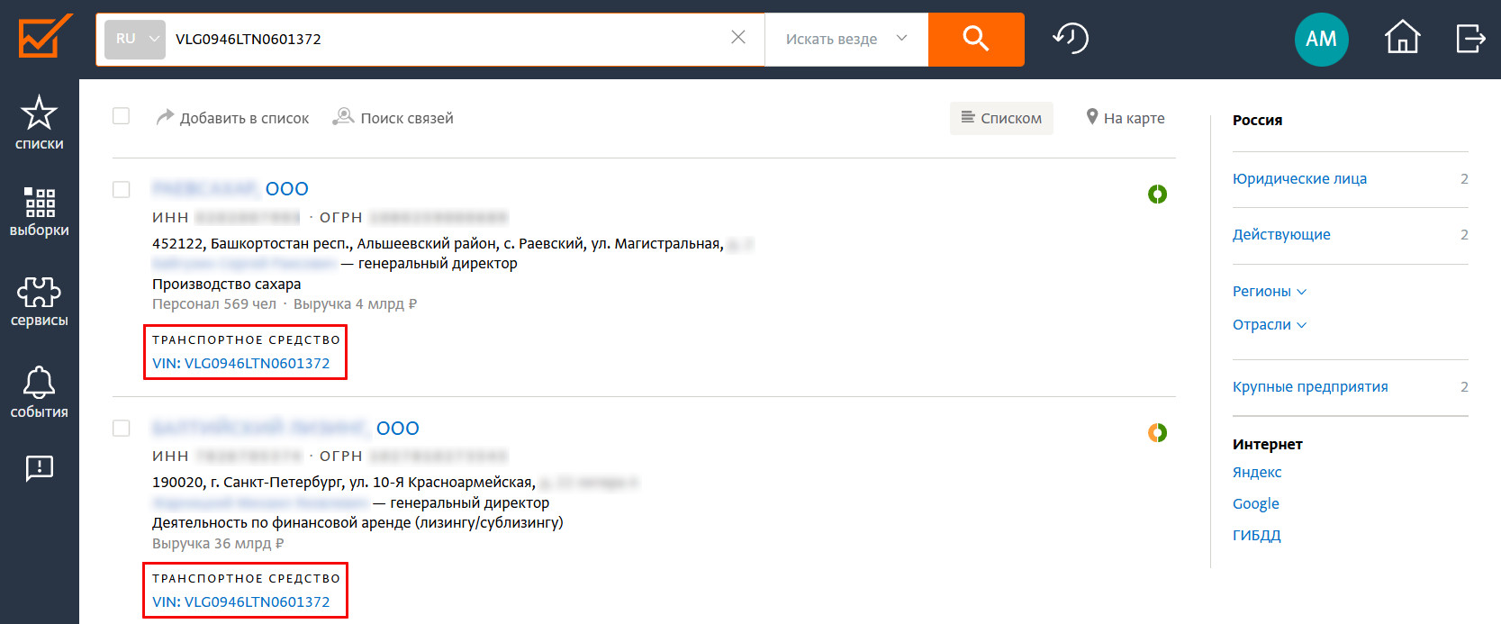Open Выборки grid sidebar item
The width and height of the screenshot is (1501, 624).
(39, 213)
